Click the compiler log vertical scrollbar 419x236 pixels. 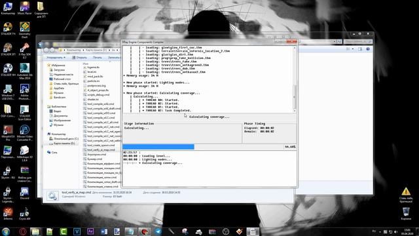[x=295, y=79]
